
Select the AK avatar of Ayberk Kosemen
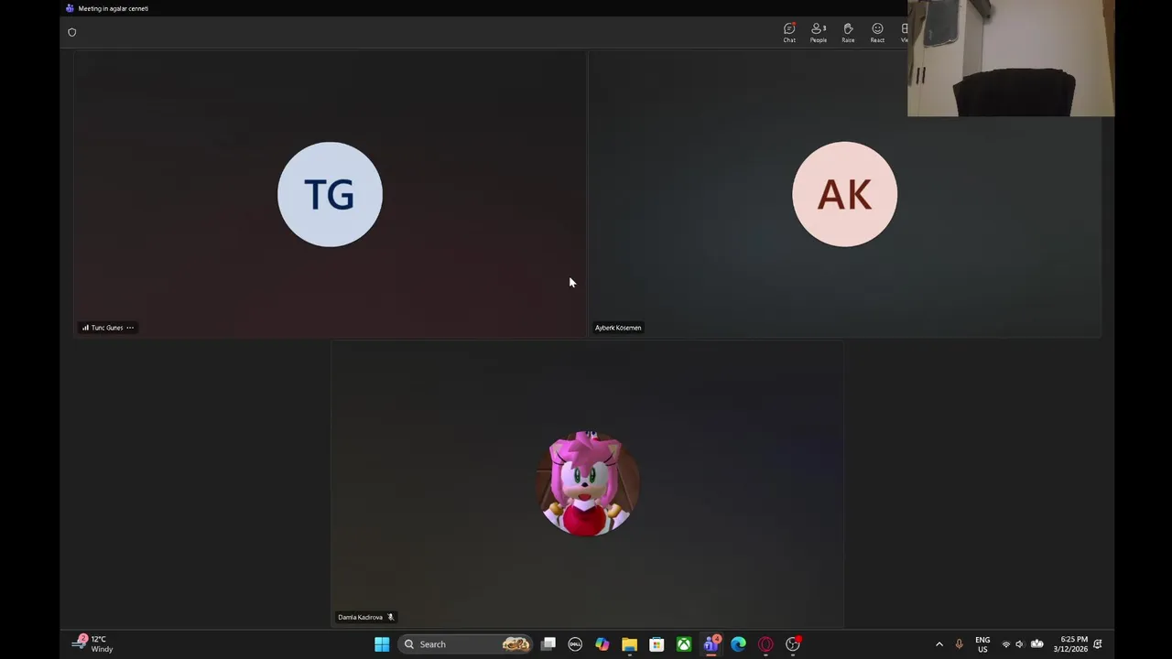[844, 194]
